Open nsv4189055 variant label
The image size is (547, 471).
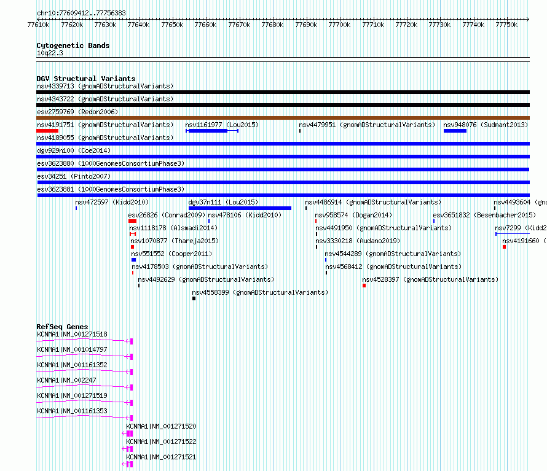click(x=105, y=138)
